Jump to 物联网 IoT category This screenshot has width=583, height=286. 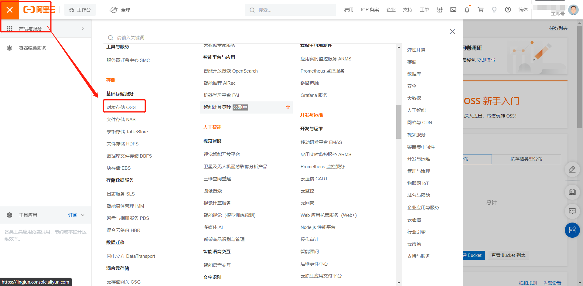pos(418,183)
